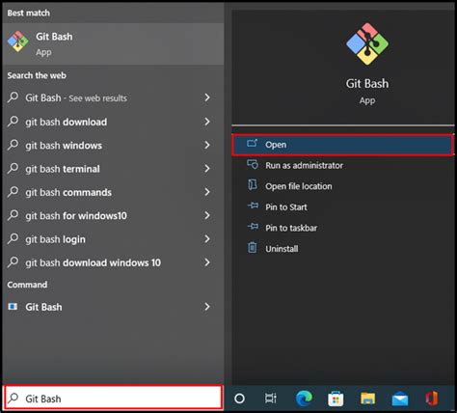Choose Open file location
Screen dimensions: 457x413
(x=342, y=186)
